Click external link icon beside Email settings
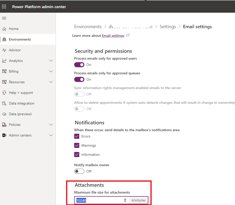This screenshot has height=205, width=235. click(x=128, y=35)
